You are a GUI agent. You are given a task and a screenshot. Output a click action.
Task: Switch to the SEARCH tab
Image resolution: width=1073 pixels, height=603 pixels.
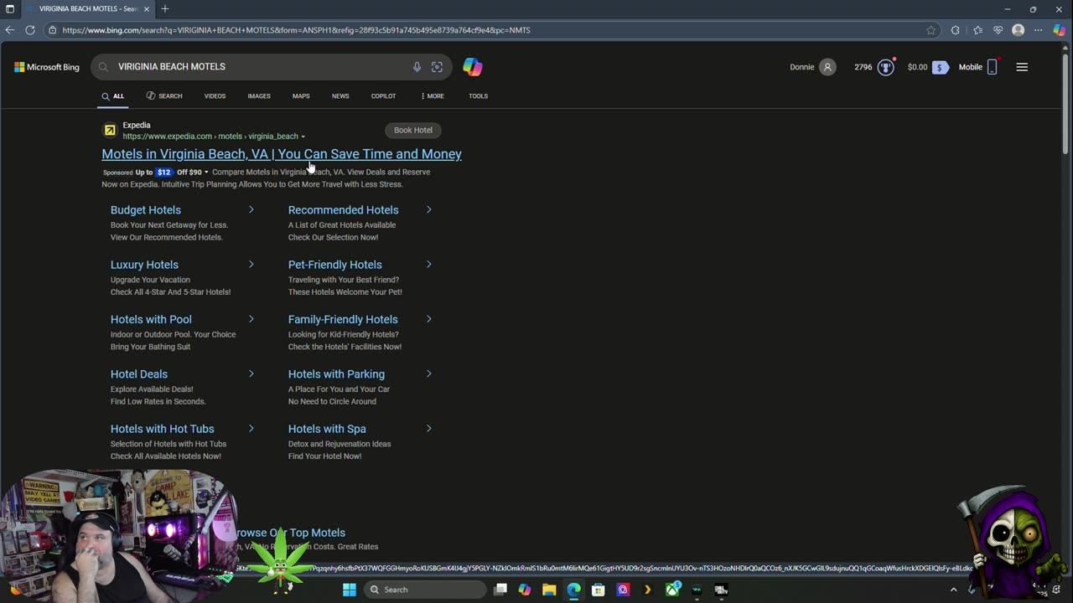point(164,96)
